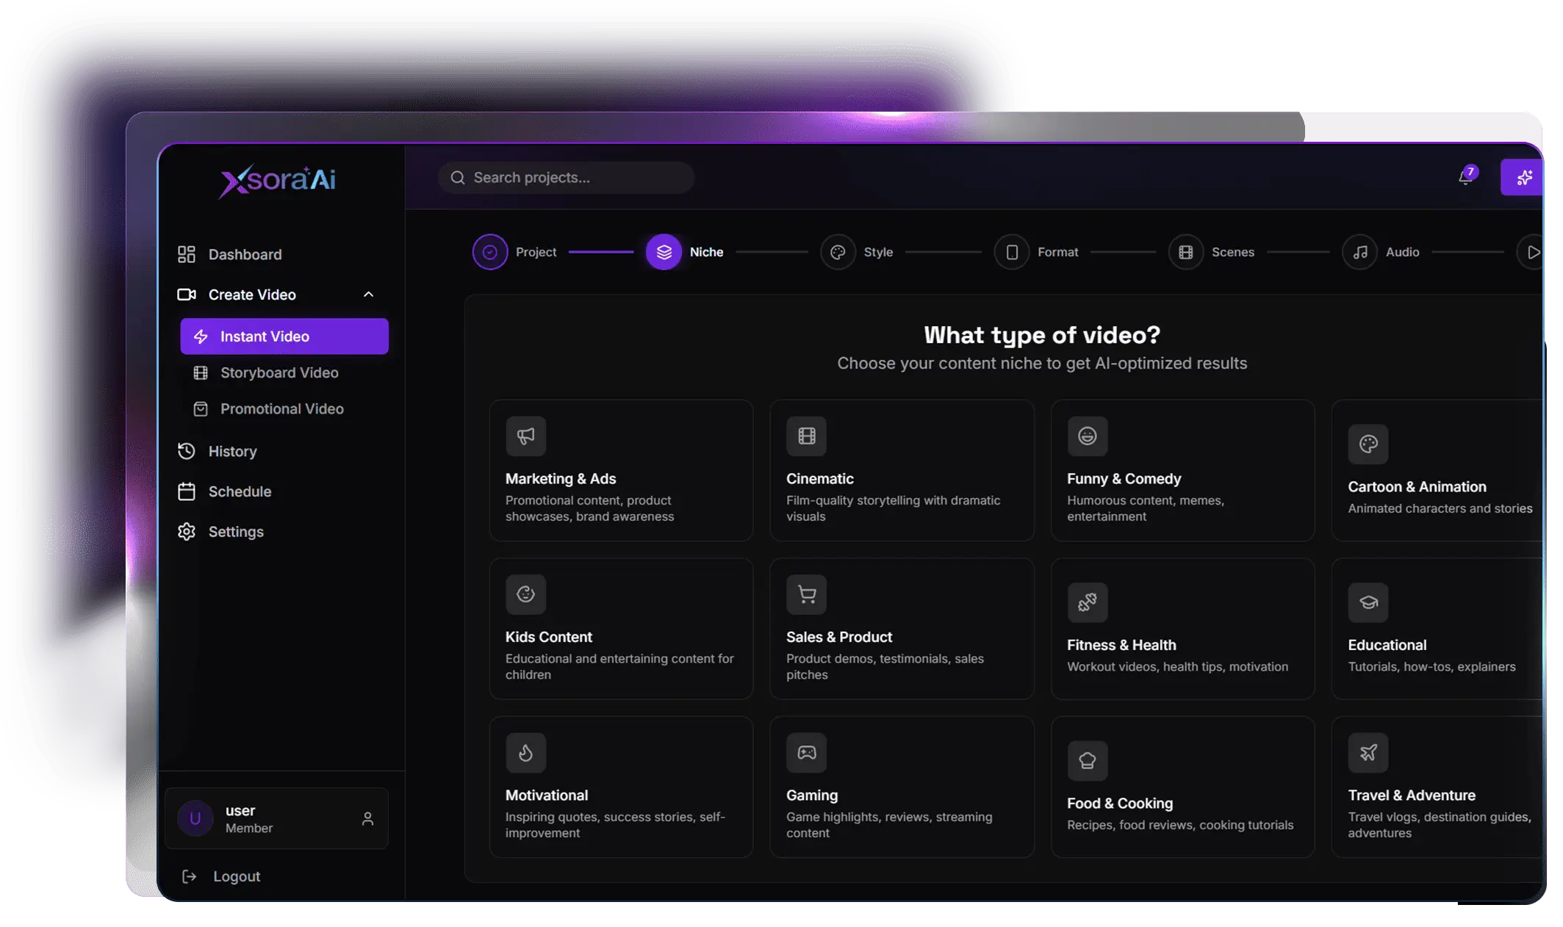The image size is (1563, 927).
Task: Click Logout at sidebar bottom
Action: pyautogui.click(x=237, y=876)
